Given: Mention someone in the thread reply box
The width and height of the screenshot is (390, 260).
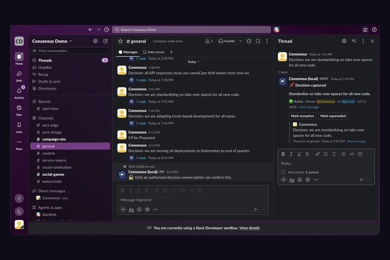Looking at the screenshot, I should pyautogui.click(x=308, y=180).
